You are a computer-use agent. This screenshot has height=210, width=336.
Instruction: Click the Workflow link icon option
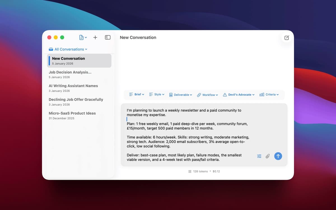tap(207, 95)
